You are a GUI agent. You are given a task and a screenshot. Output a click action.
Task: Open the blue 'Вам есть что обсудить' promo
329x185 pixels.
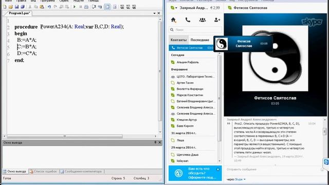pos(195,173)
